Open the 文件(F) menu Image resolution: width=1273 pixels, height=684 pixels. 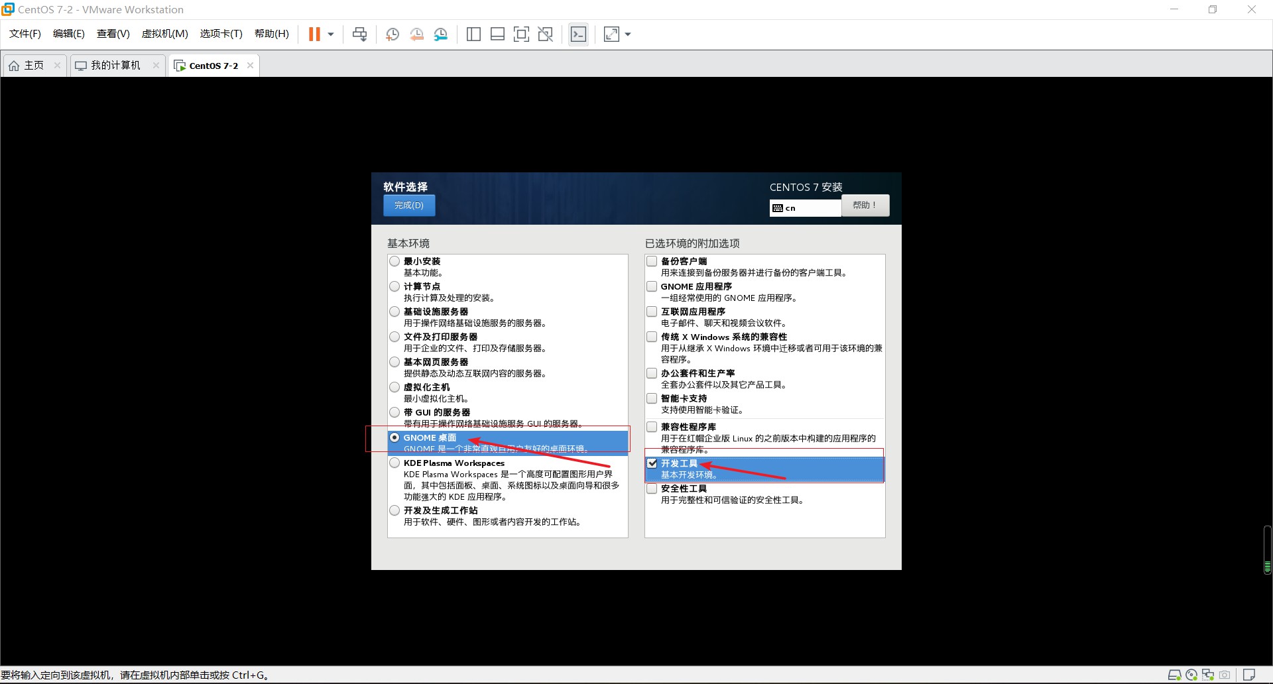[25, 34]
